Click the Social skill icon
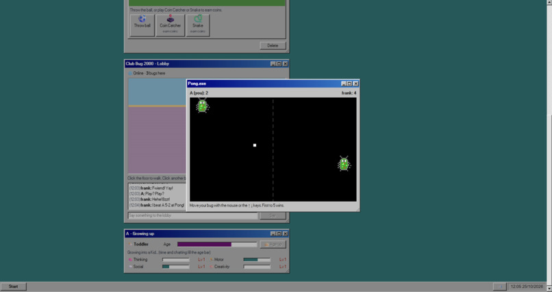Screen dimensions: 552x292 click(x=130, y=267)
